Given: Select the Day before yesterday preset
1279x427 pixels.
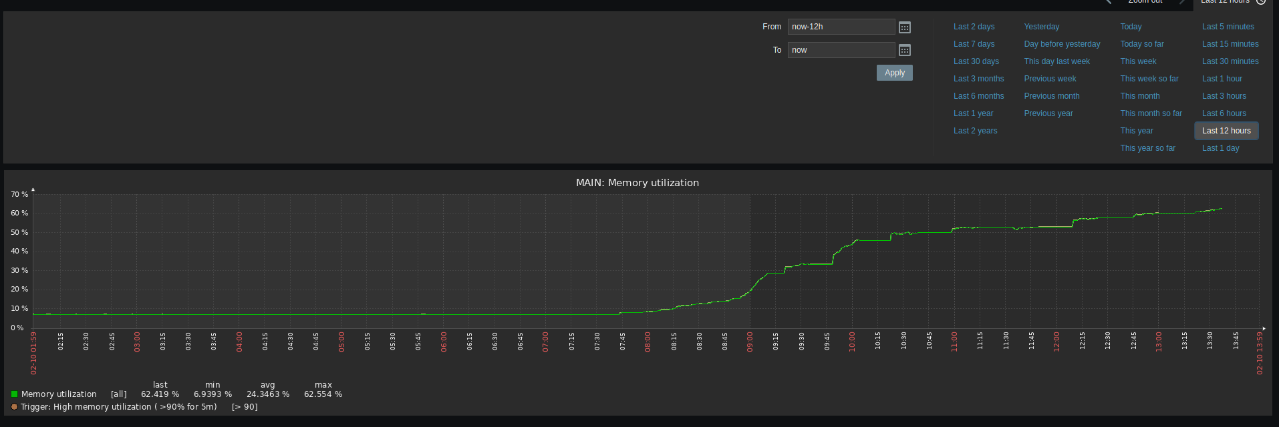Looking at the screenshot, I should pos(1061,44).
